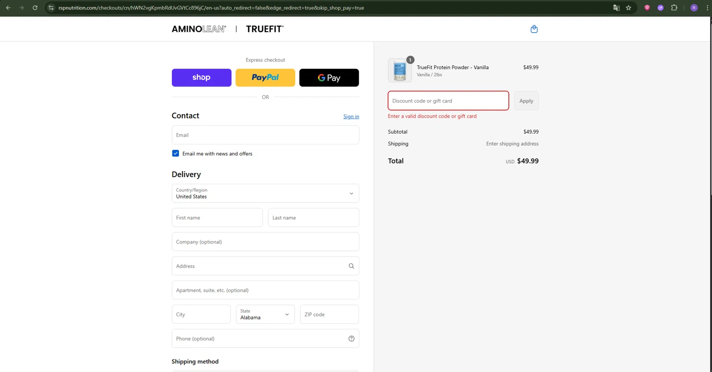Pay with Shop Pay express button
712x372 pixels.
click(202, 78)
